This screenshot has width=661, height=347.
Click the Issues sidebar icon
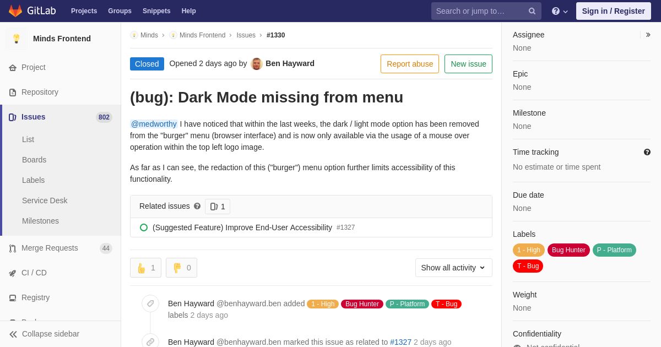point(13,117)
